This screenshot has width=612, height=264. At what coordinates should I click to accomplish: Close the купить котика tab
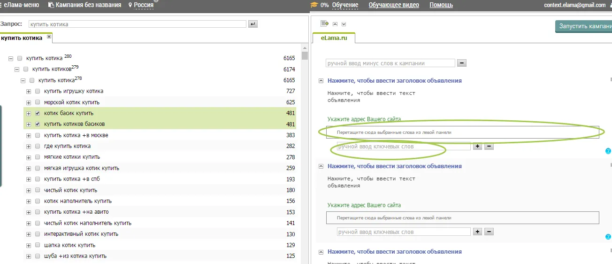click(49, 37)
